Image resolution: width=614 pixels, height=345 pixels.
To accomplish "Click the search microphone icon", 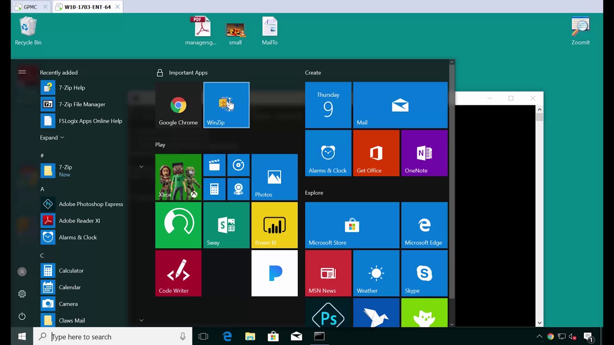I will click(183, 337).
